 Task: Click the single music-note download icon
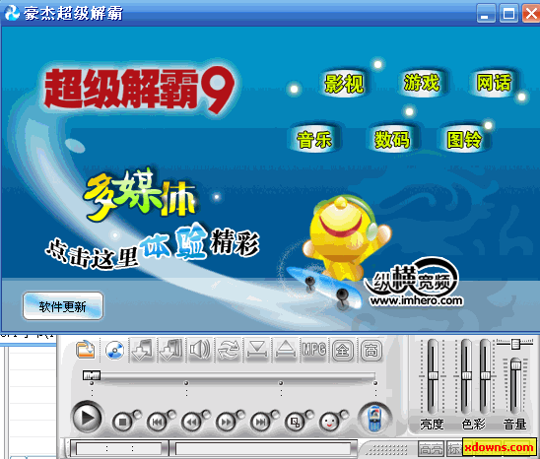[x=143, y=351]
